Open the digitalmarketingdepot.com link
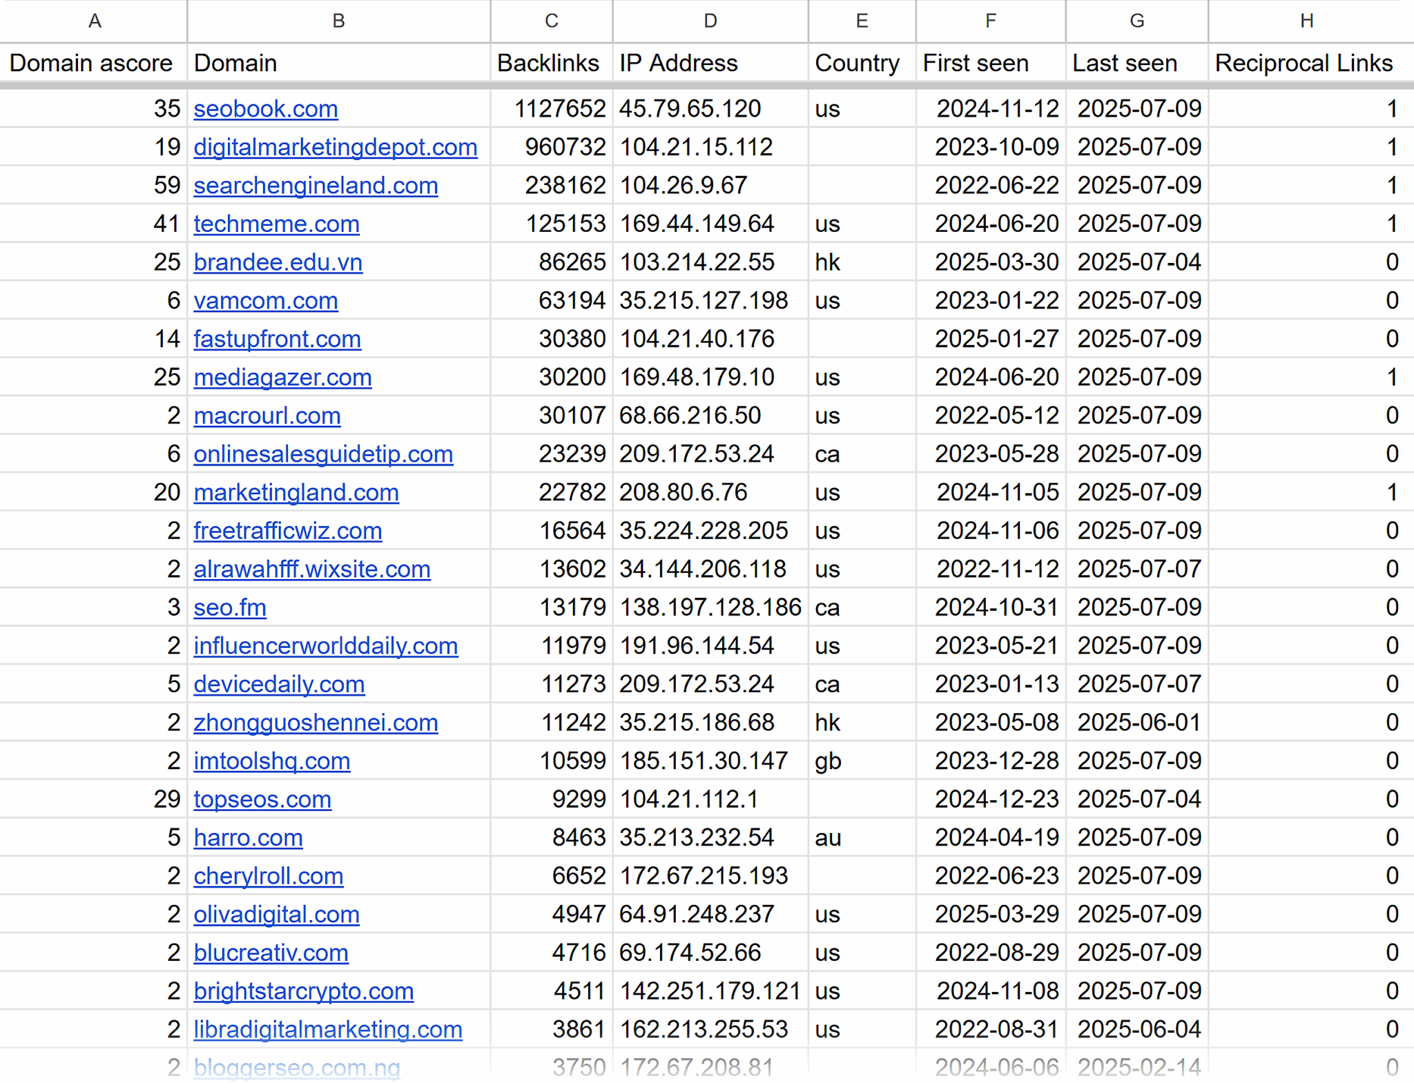This screenshot has width=1414, height=1083. tap(335, 147)
